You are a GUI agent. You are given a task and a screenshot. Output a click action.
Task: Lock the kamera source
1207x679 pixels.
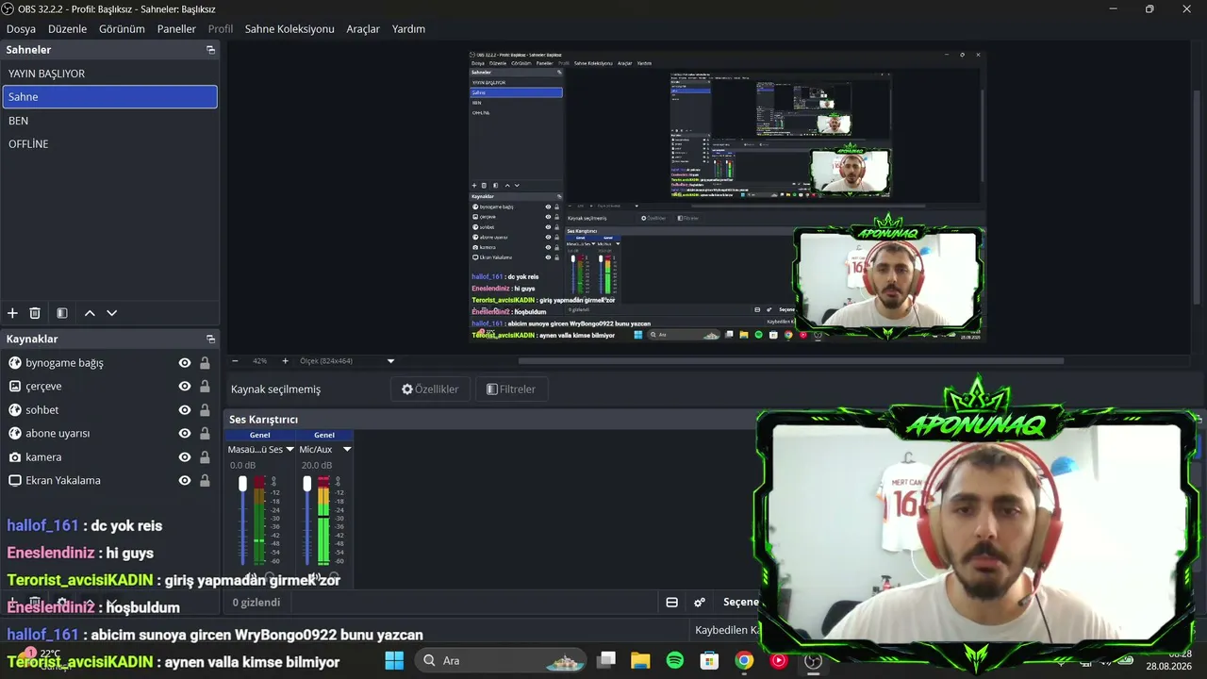click(205, 457)
